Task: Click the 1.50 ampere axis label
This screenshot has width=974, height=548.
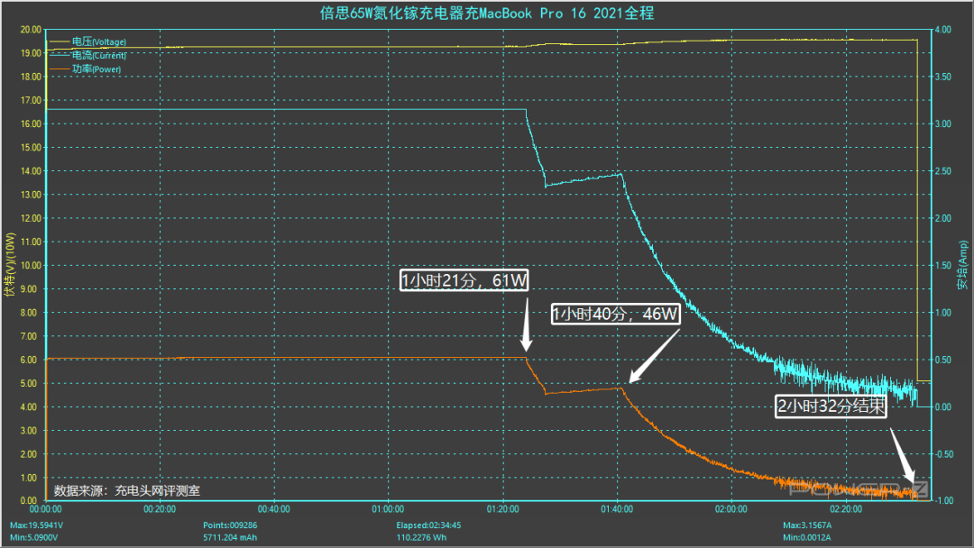Action: click(943, 265)
